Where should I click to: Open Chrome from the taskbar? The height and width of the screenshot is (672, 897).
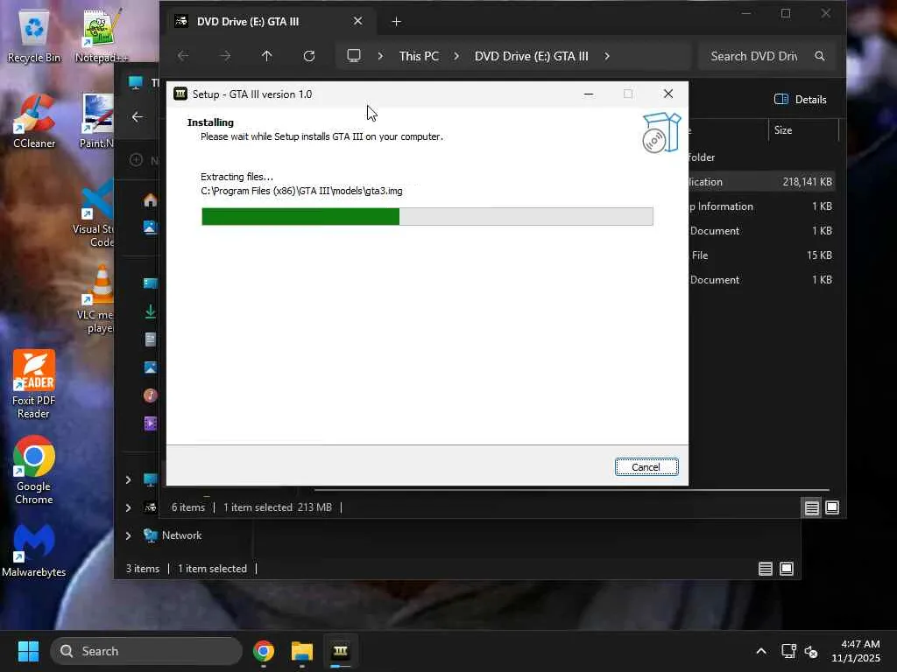264,651
